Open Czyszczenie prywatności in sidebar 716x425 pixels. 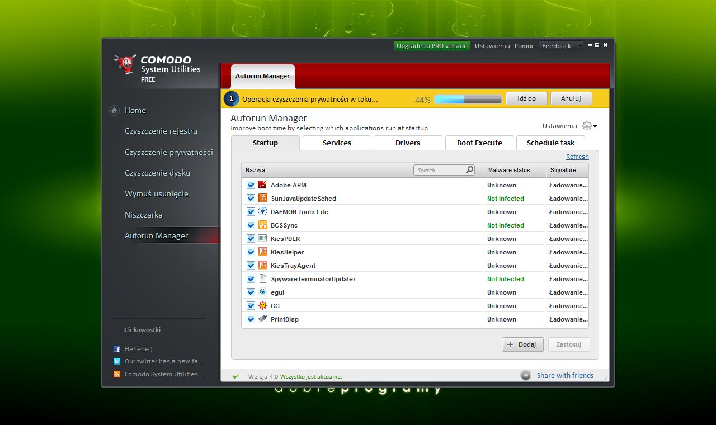(169, 152)
